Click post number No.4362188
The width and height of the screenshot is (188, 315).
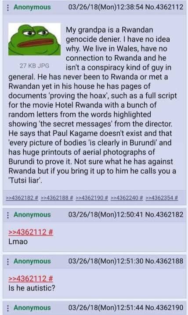click(x=164, y=261)
